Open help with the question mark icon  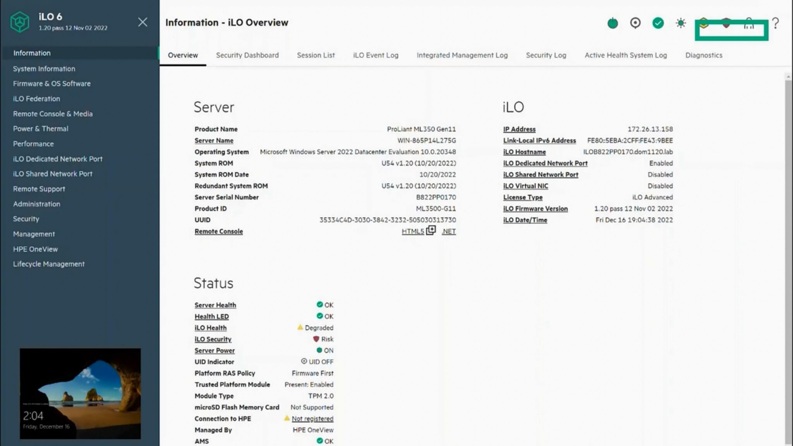point(775,23)
